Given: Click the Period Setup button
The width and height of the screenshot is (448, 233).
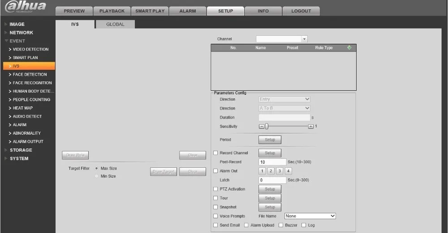Looking at the screenshot, I should [270, 140].
